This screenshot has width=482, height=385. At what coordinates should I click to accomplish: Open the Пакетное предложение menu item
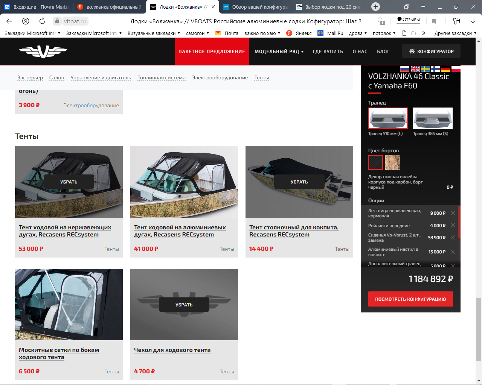(212, 52)
